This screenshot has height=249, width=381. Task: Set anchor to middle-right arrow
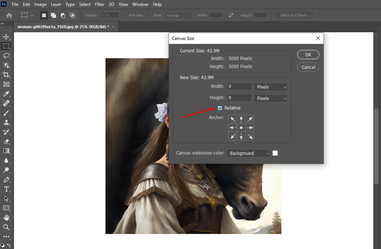coord(250,128)
